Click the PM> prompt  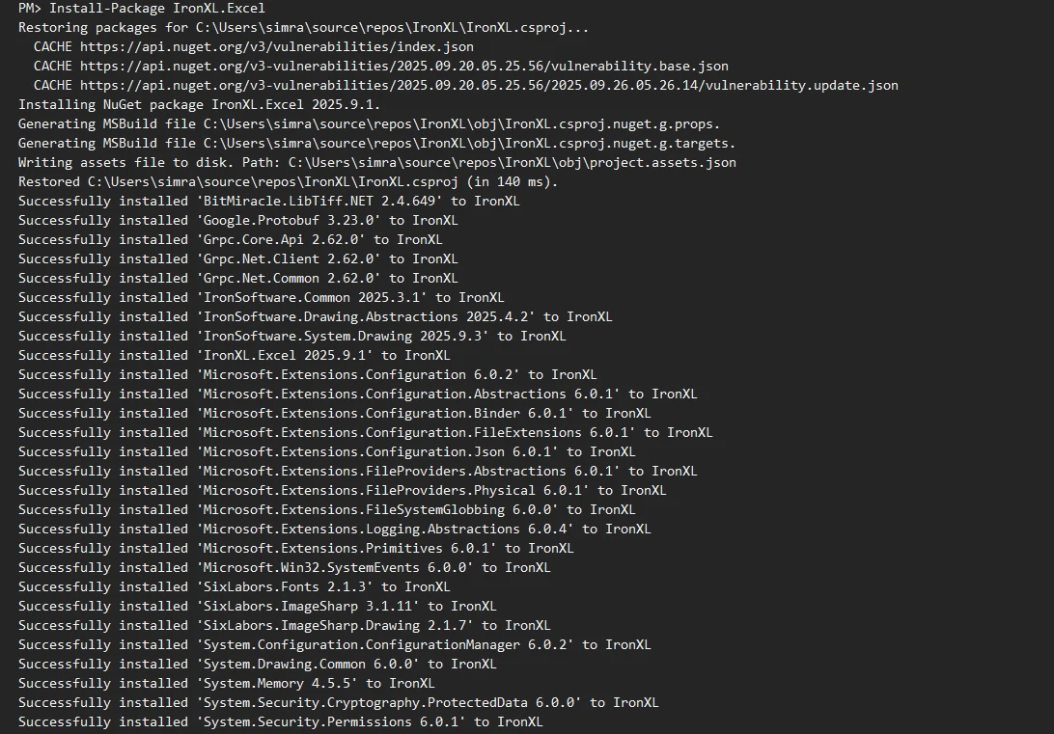30,8
